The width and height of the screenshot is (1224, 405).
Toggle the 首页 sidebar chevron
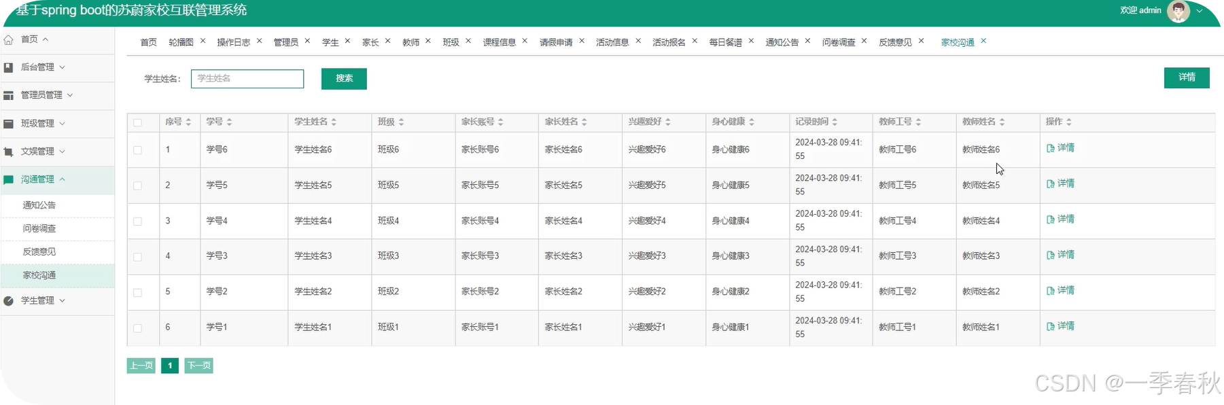[x=46, y=39]
